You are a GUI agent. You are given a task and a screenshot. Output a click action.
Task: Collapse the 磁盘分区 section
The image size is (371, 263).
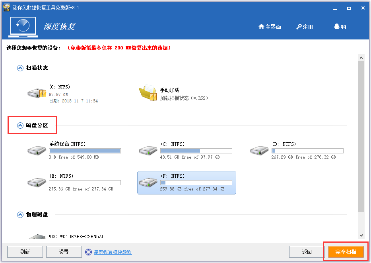point(20,125)
